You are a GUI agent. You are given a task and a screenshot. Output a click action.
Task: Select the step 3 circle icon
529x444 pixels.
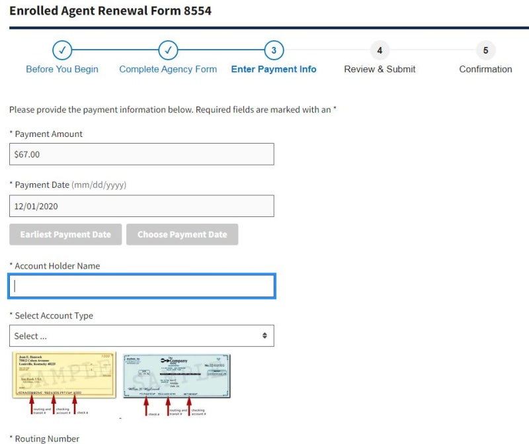pos(274,50)
